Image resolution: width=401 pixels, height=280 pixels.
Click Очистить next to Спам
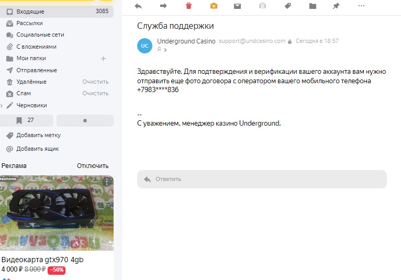95,93
